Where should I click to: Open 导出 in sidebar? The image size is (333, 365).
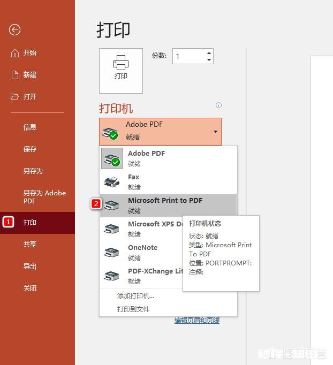point(30,266)
